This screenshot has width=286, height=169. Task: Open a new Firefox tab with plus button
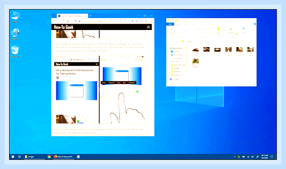(90, 16)
